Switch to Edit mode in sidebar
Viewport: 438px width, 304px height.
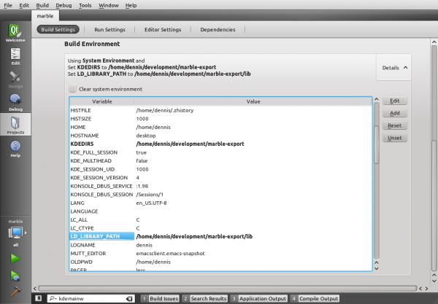click(x=15, y=56)
